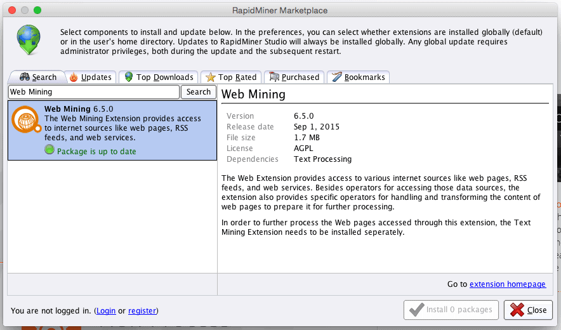The image size is (561, 330).
Task: Click the RapidMiner Marketplace window title
Action: [280, 10]
